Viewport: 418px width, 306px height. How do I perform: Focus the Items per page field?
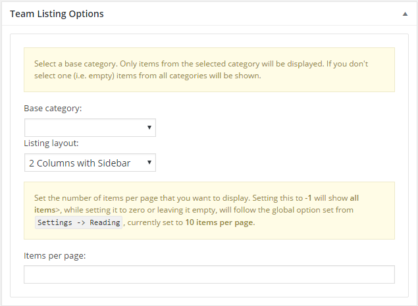point(209,274)
